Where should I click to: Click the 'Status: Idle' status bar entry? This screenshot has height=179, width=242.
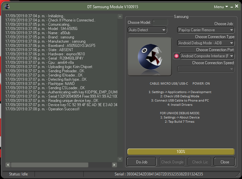18,174
